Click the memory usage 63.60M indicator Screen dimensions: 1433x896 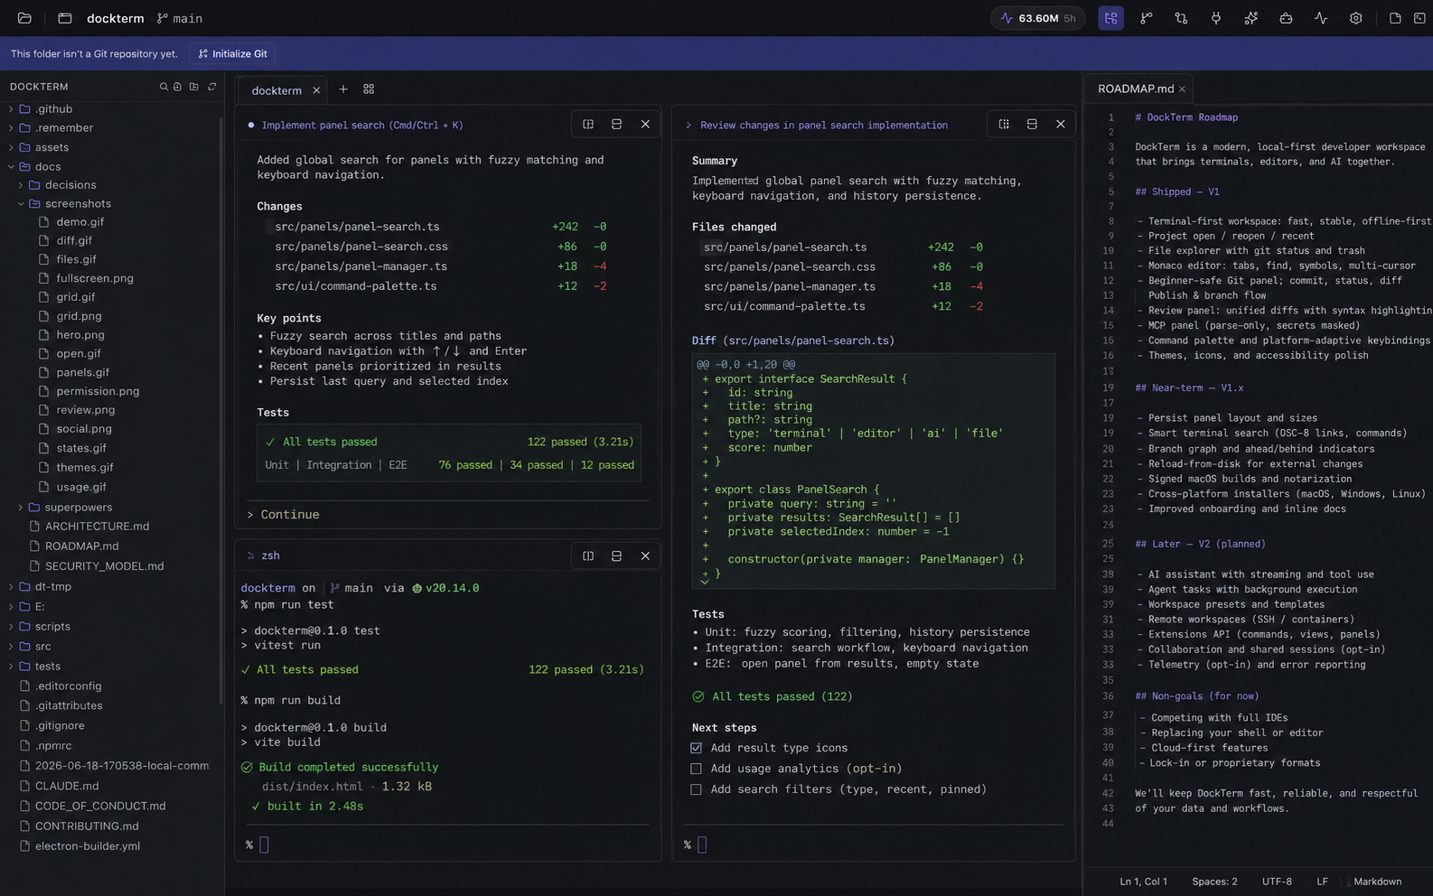[1037, 18]
